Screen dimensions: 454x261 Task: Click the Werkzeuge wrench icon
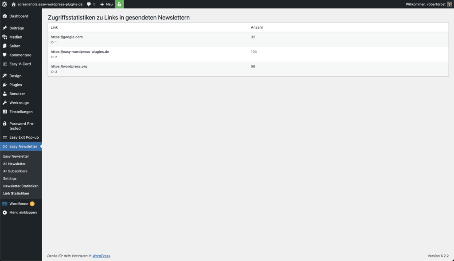pyautogui.click(x=4, y=103)
